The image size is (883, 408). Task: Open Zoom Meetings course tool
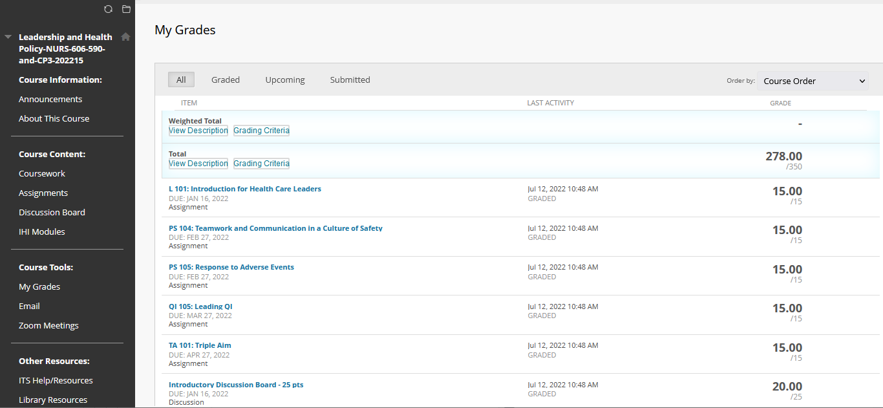tap(48, 325)
